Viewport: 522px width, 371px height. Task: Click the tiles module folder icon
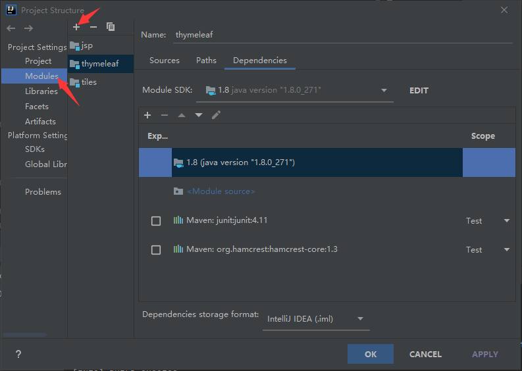click(x=74, y=82)
